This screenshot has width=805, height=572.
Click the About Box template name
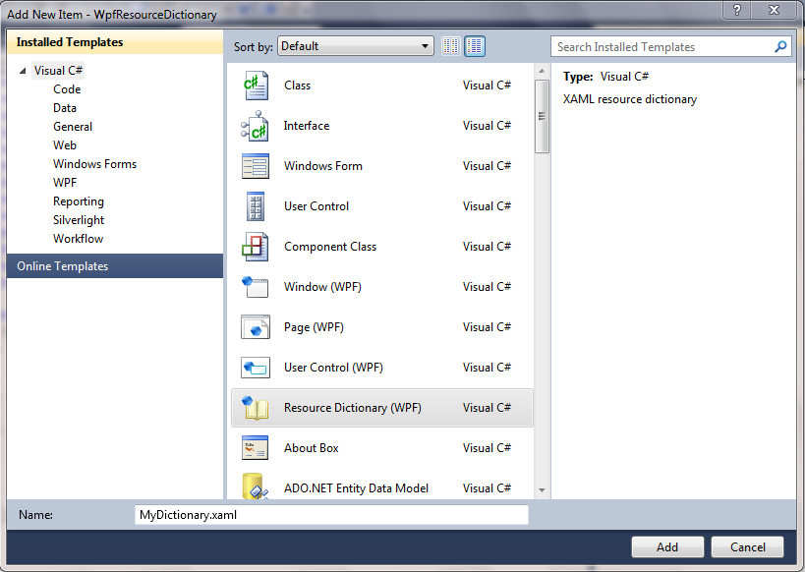(x=312, y=448)
